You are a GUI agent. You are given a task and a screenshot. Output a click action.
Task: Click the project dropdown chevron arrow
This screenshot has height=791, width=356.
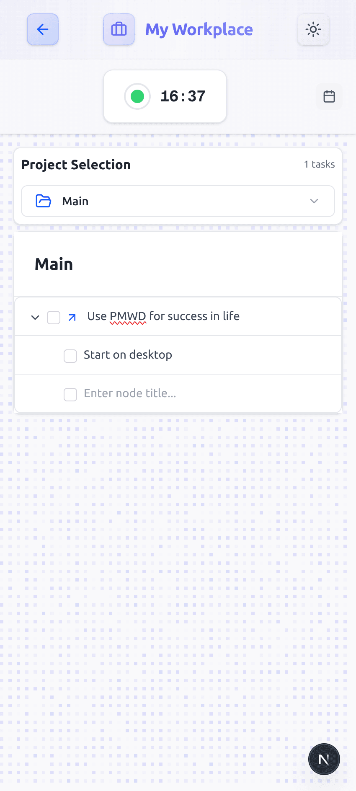point(314,201)
